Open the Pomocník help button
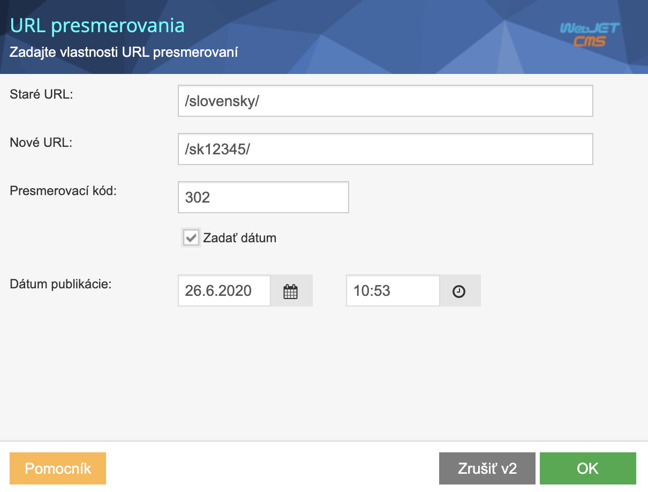The width and height of the screenshot is (648, 492). 57,468
